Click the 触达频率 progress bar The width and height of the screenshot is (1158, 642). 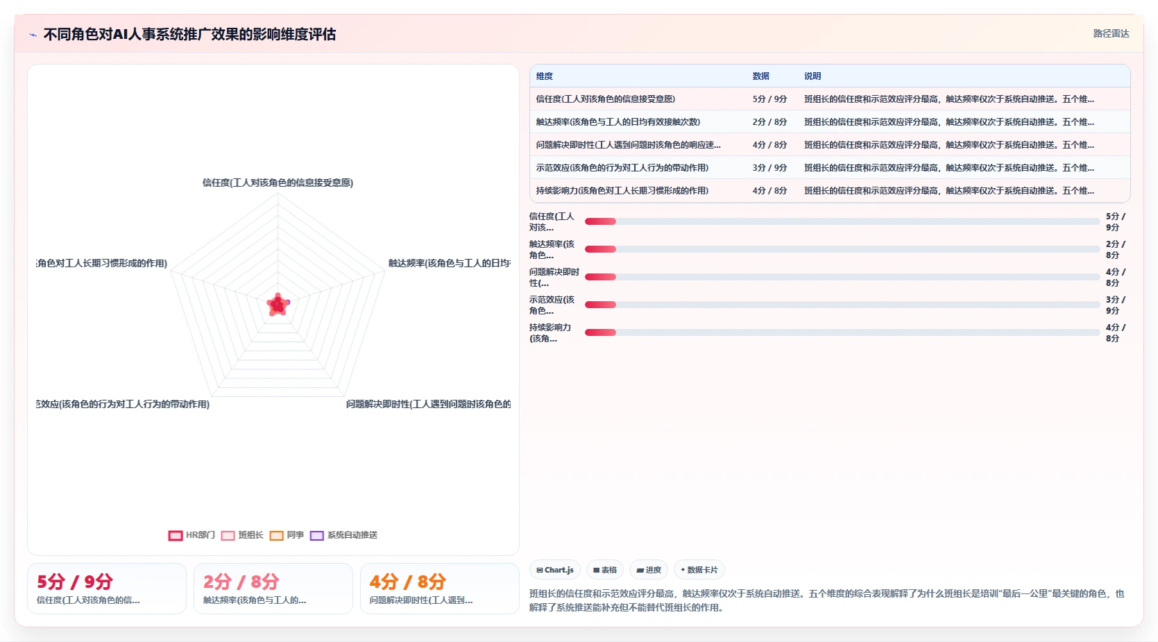842,249
